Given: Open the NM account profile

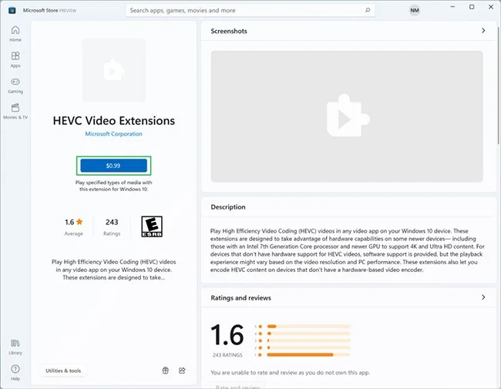Looking at the screenshot, I should tap(415, 10).
